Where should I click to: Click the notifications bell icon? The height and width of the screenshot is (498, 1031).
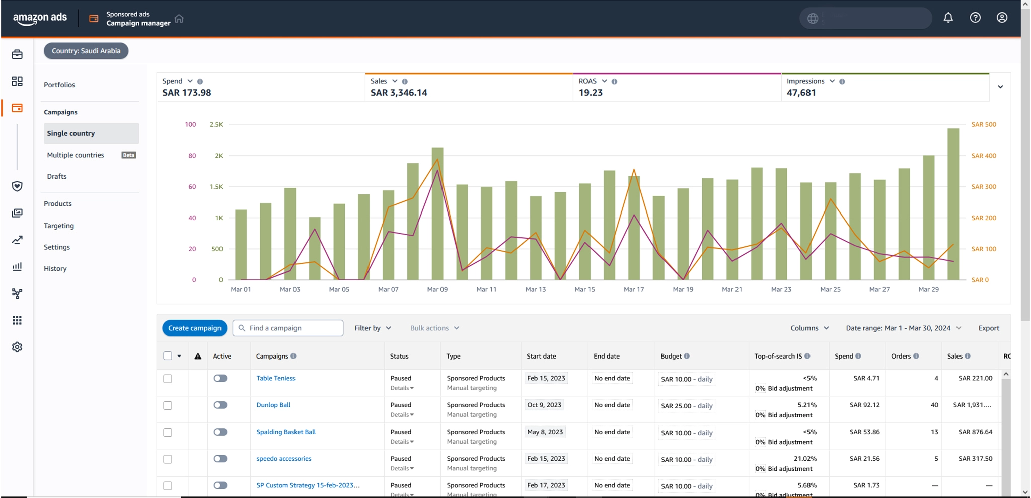pyautogui.click(x=948, y=18)
